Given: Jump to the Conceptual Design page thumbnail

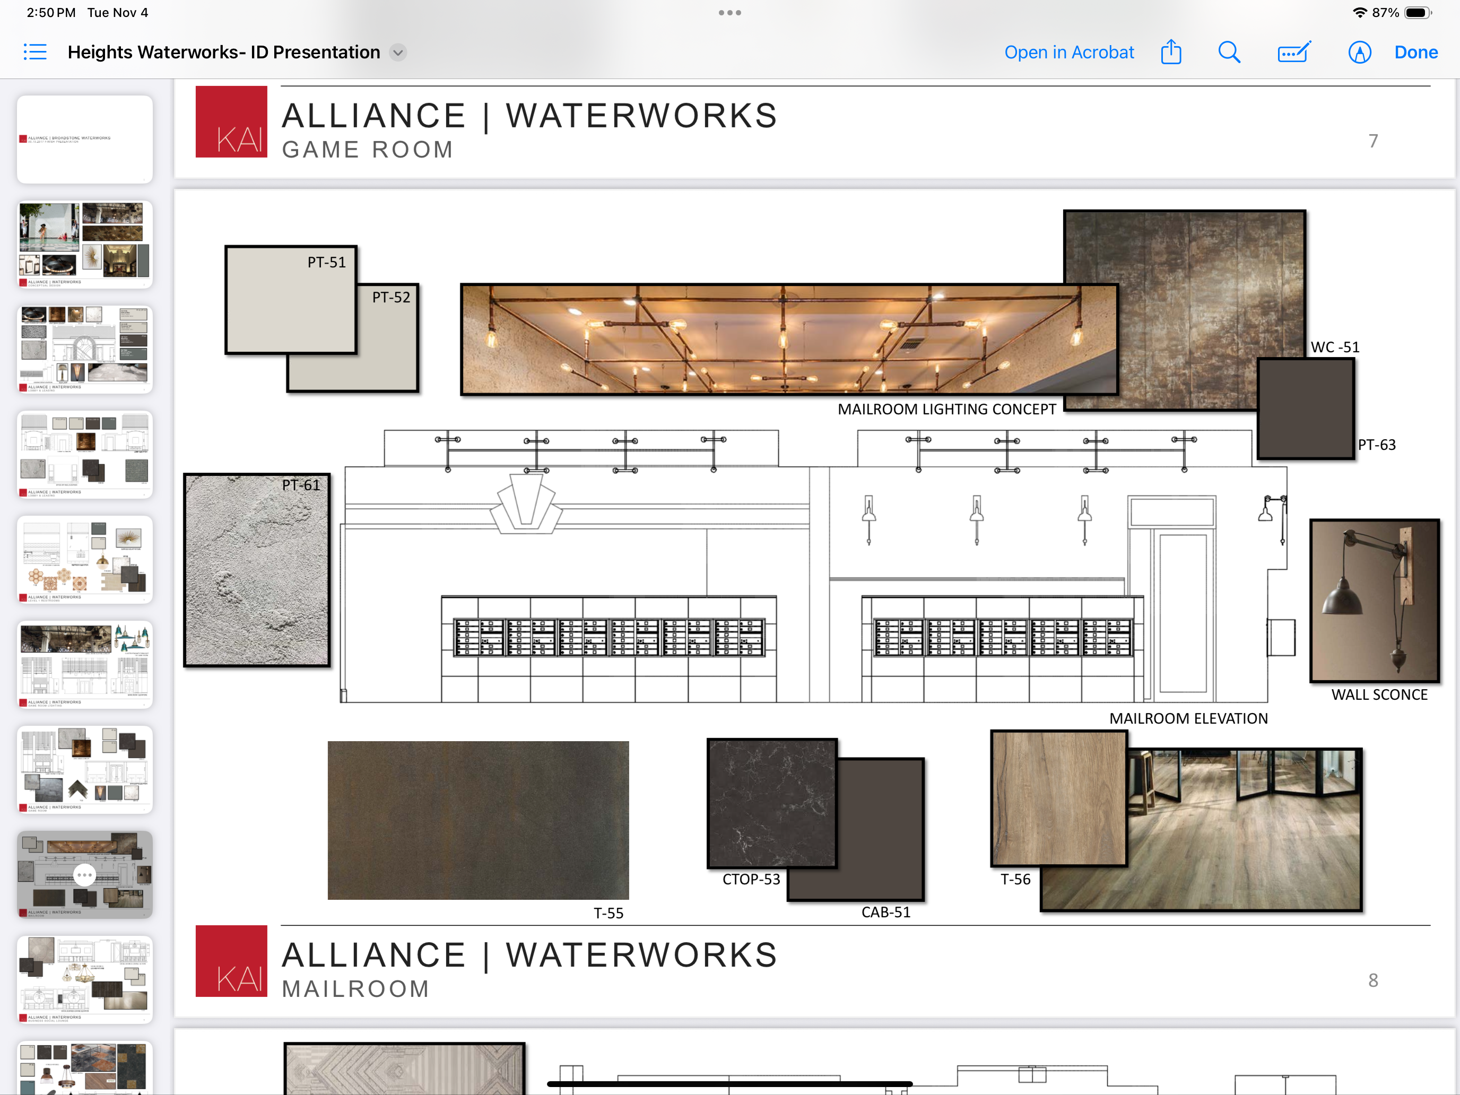Looking at the screenshot, I should pyautogui.click(x=84, y=244).
